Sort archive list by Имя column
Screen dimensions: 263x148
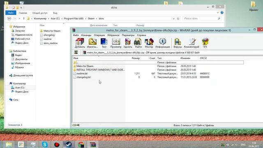(x=76, y=58)
